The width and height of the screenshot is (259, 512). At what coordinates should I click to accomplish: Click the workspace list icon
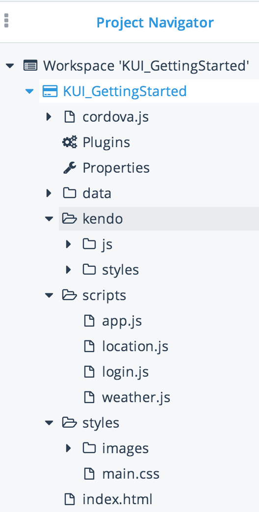[x=30, y=66]
